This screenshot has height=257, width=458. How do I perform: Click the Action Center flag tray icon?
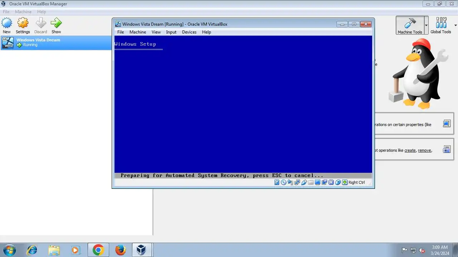[405, 250]
